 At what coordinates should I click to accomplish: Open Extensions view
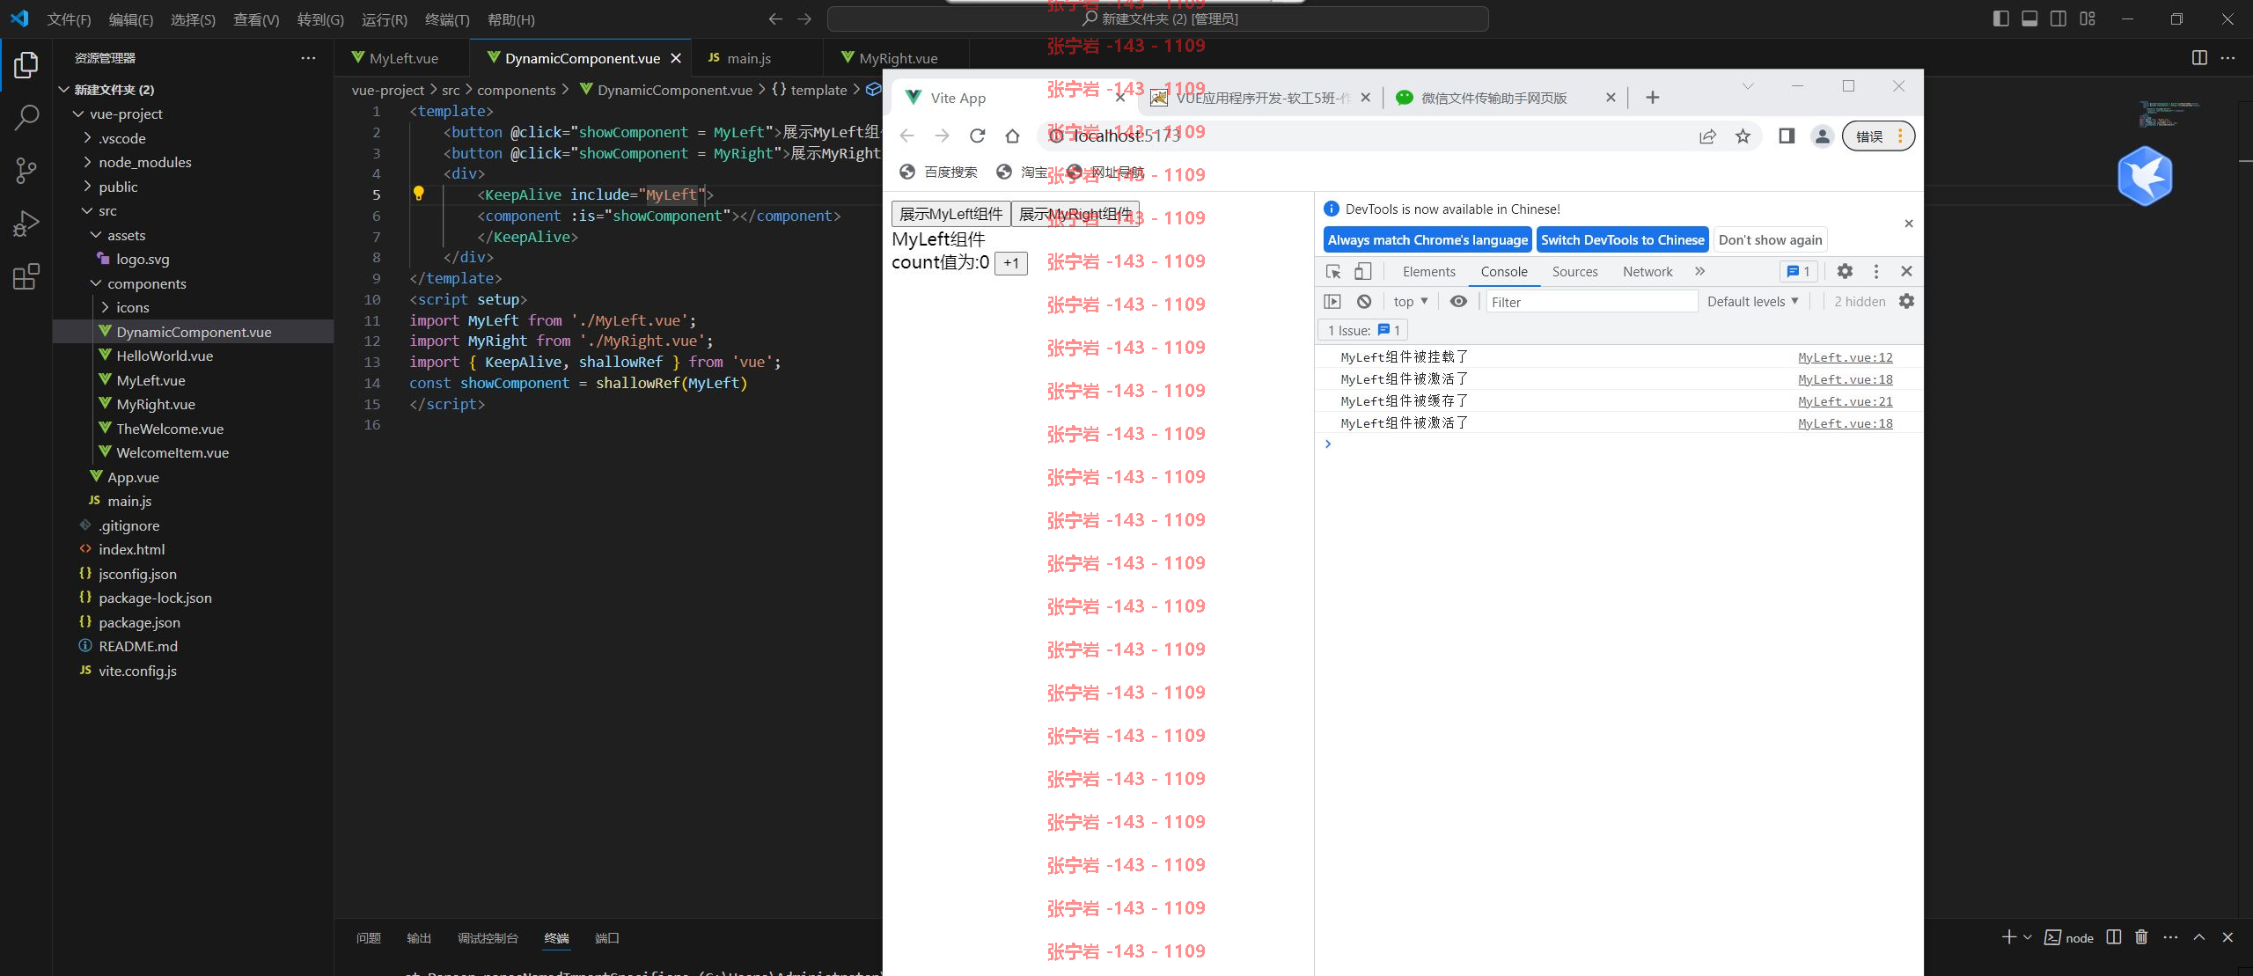point(26,277)
